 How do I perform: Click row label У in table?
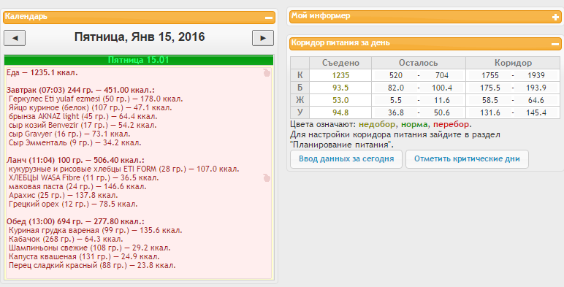tap(300, 112)
